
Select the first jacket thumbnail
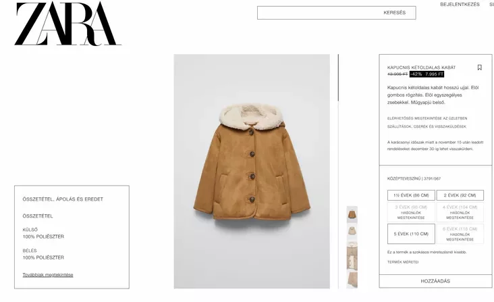352,214
